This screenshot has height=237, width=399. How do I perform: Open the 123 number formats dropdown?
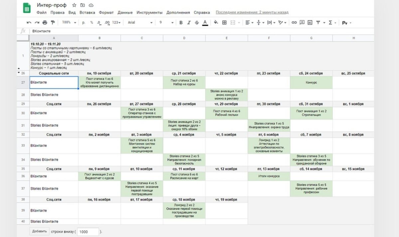coord(117,23)
